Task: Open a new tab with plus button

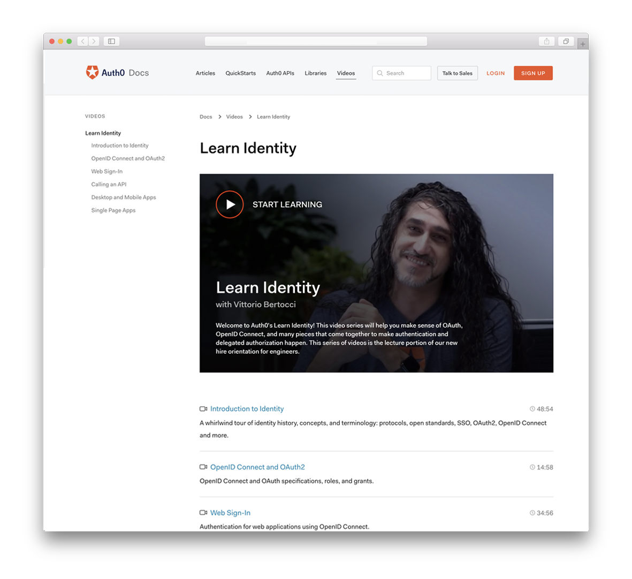Action: 583,44
